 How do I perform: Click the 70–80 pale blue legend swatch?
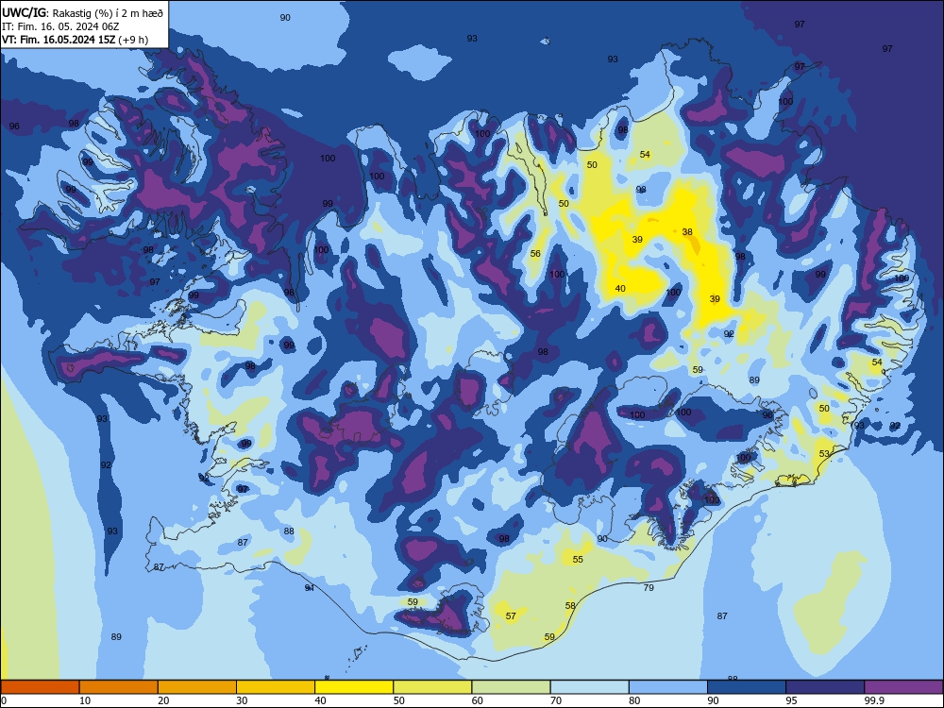click(589, 687)
